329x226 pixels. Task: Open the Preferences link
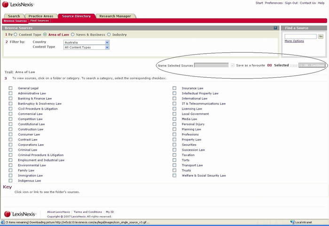pyautogui.click(x=274, y=3)
